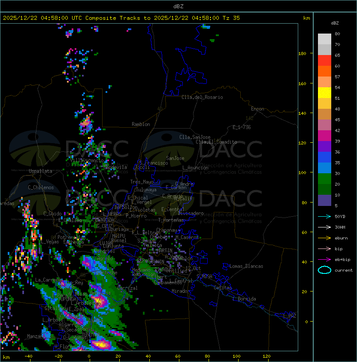The width and height of the screenshot is (357, 362).
Task: Click the C_Chilenos map label
Action: [x=41, y=187]
